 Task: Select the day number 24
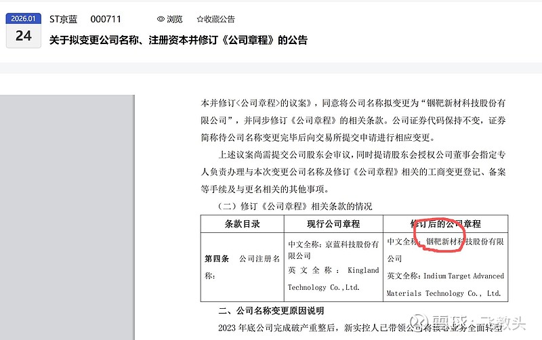click(24, 36)
